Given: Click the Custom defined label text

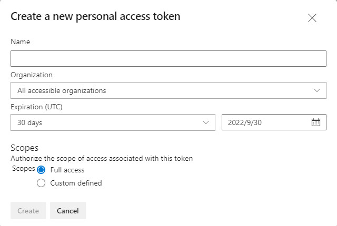Looking at the screenshot, I should coord(76,183).
